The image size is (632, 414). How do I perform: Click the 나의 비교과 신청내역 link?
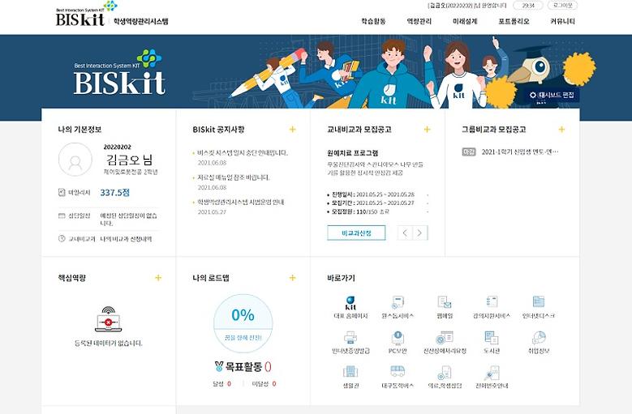pos(127,238)
